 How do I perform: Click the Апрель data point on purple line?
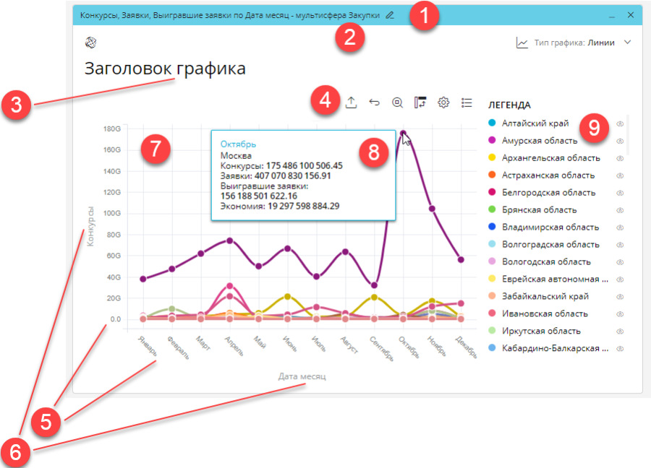pyautogui.click(x=229, y=240)
